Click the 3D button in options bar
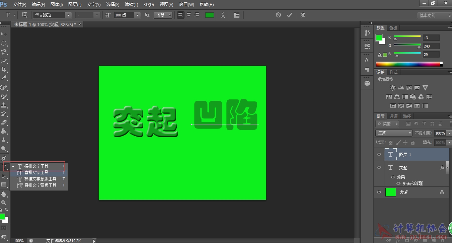Screen dimensions: 452x243 click(303, 15)
